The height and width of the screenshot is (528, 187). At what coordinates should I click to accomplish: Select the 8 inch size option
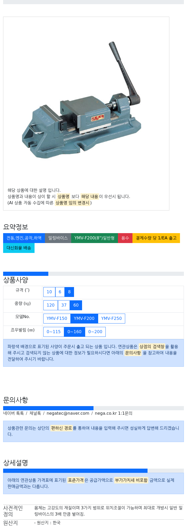[x=69, y=292]
